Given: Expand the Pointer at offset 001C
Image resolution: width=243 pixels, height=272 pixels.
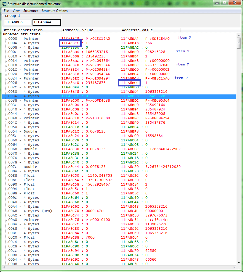Looking at the screenshot, I should coord(6,69).
